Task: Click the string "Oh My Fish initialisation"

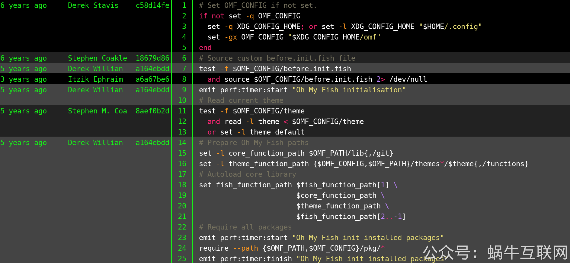Action: [349, 90]
